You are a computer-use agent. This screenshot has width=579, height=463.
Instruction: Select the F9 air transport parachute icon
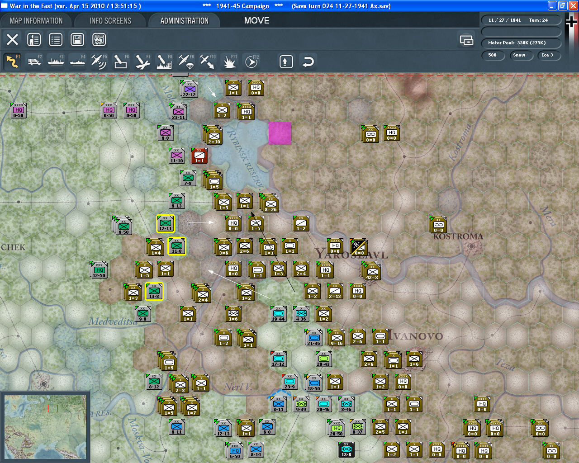(186, 61)
